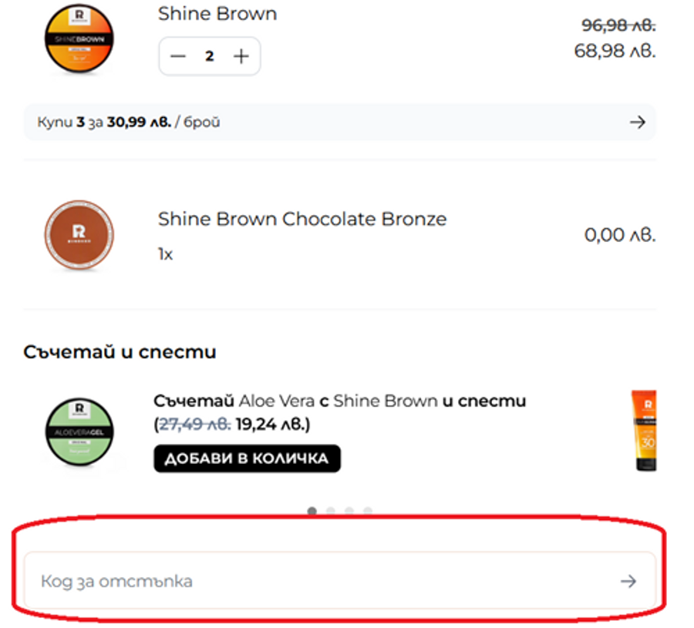Select the fourth carousel dot

[368, 510]
